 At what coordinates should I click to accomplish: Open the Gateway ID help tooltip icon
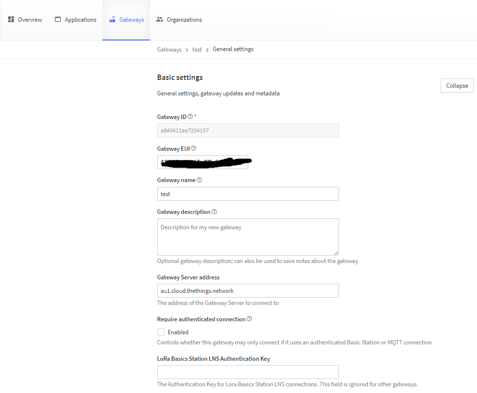tap(189, 116)
